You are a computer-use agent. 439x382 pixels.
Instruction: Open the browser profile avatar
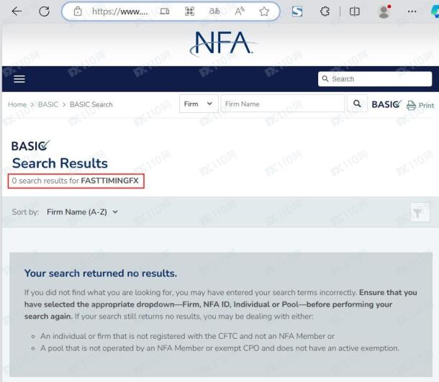(384, 12)
